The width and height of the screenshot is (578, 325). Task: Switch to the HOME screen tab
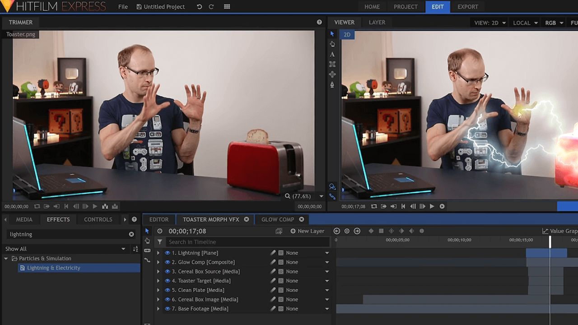(372, 7)
